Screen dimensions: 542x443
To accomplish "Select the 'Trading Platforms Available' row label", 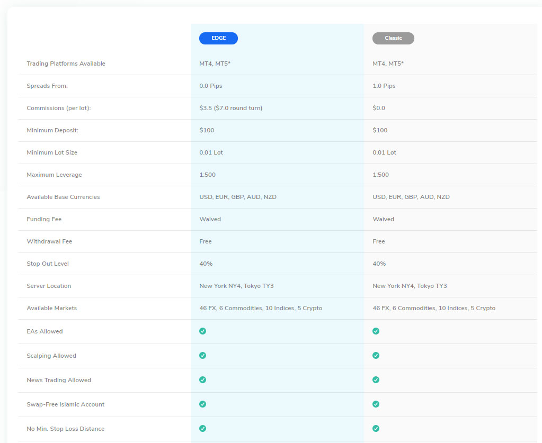I will (66, 64).
